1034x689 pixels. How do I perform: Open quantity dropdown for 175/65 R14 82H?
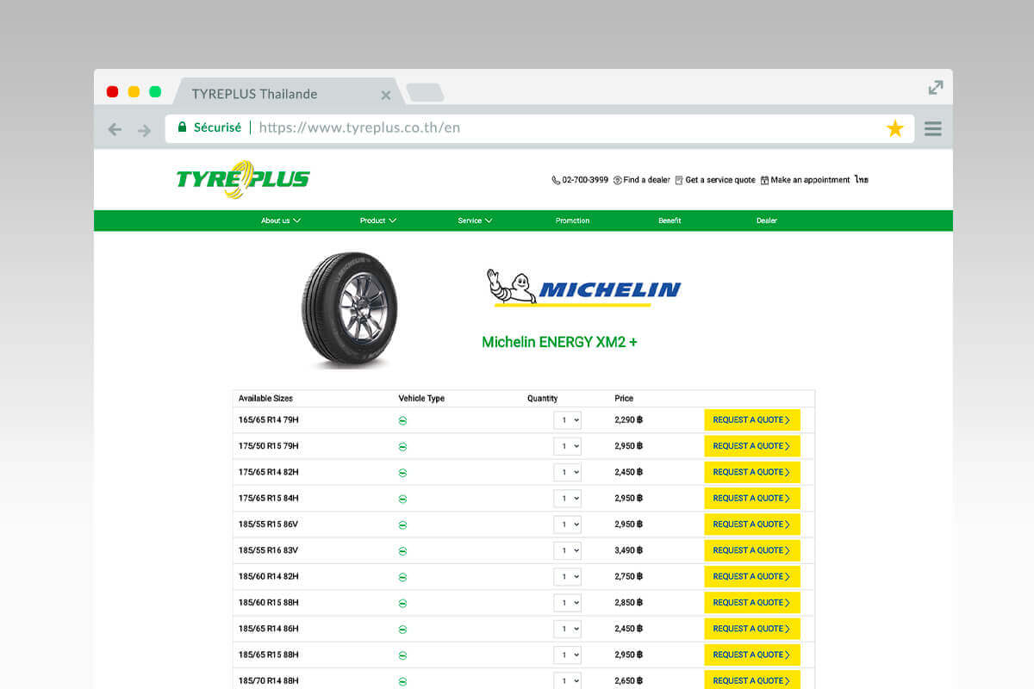(567, 472)
